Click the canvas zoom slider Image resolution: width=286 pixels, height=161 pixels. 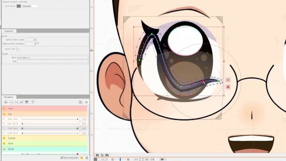click(120, 160)
